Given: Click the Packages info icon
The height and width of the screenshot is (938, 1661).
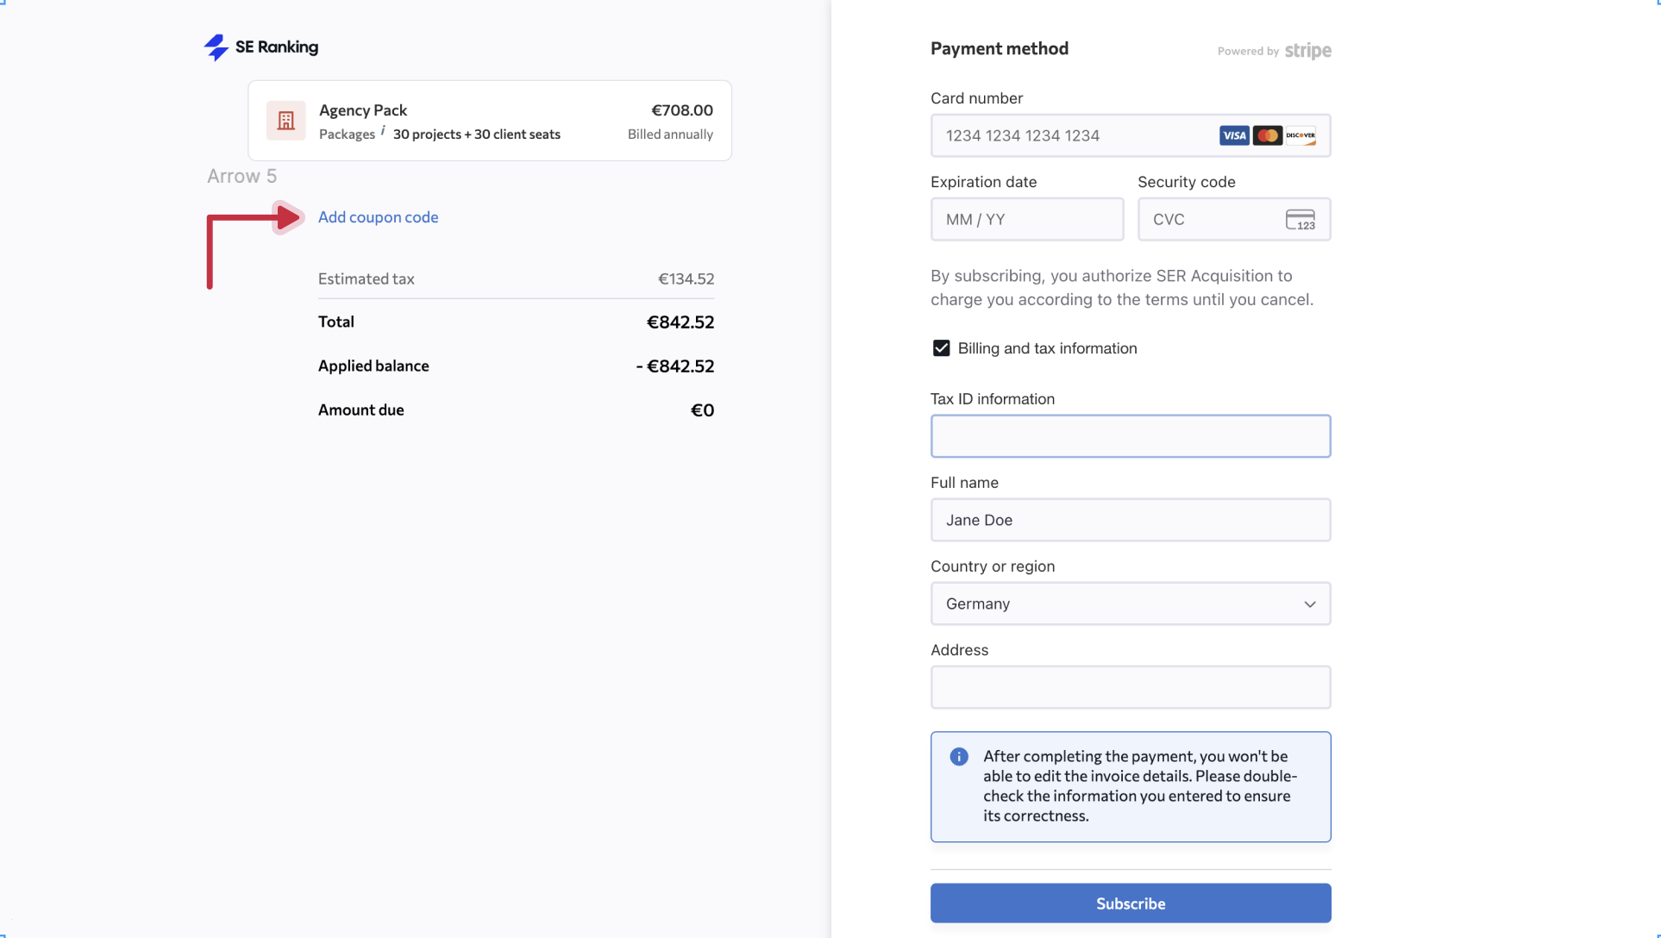Looking at the screenshot, I should (383, 130).
